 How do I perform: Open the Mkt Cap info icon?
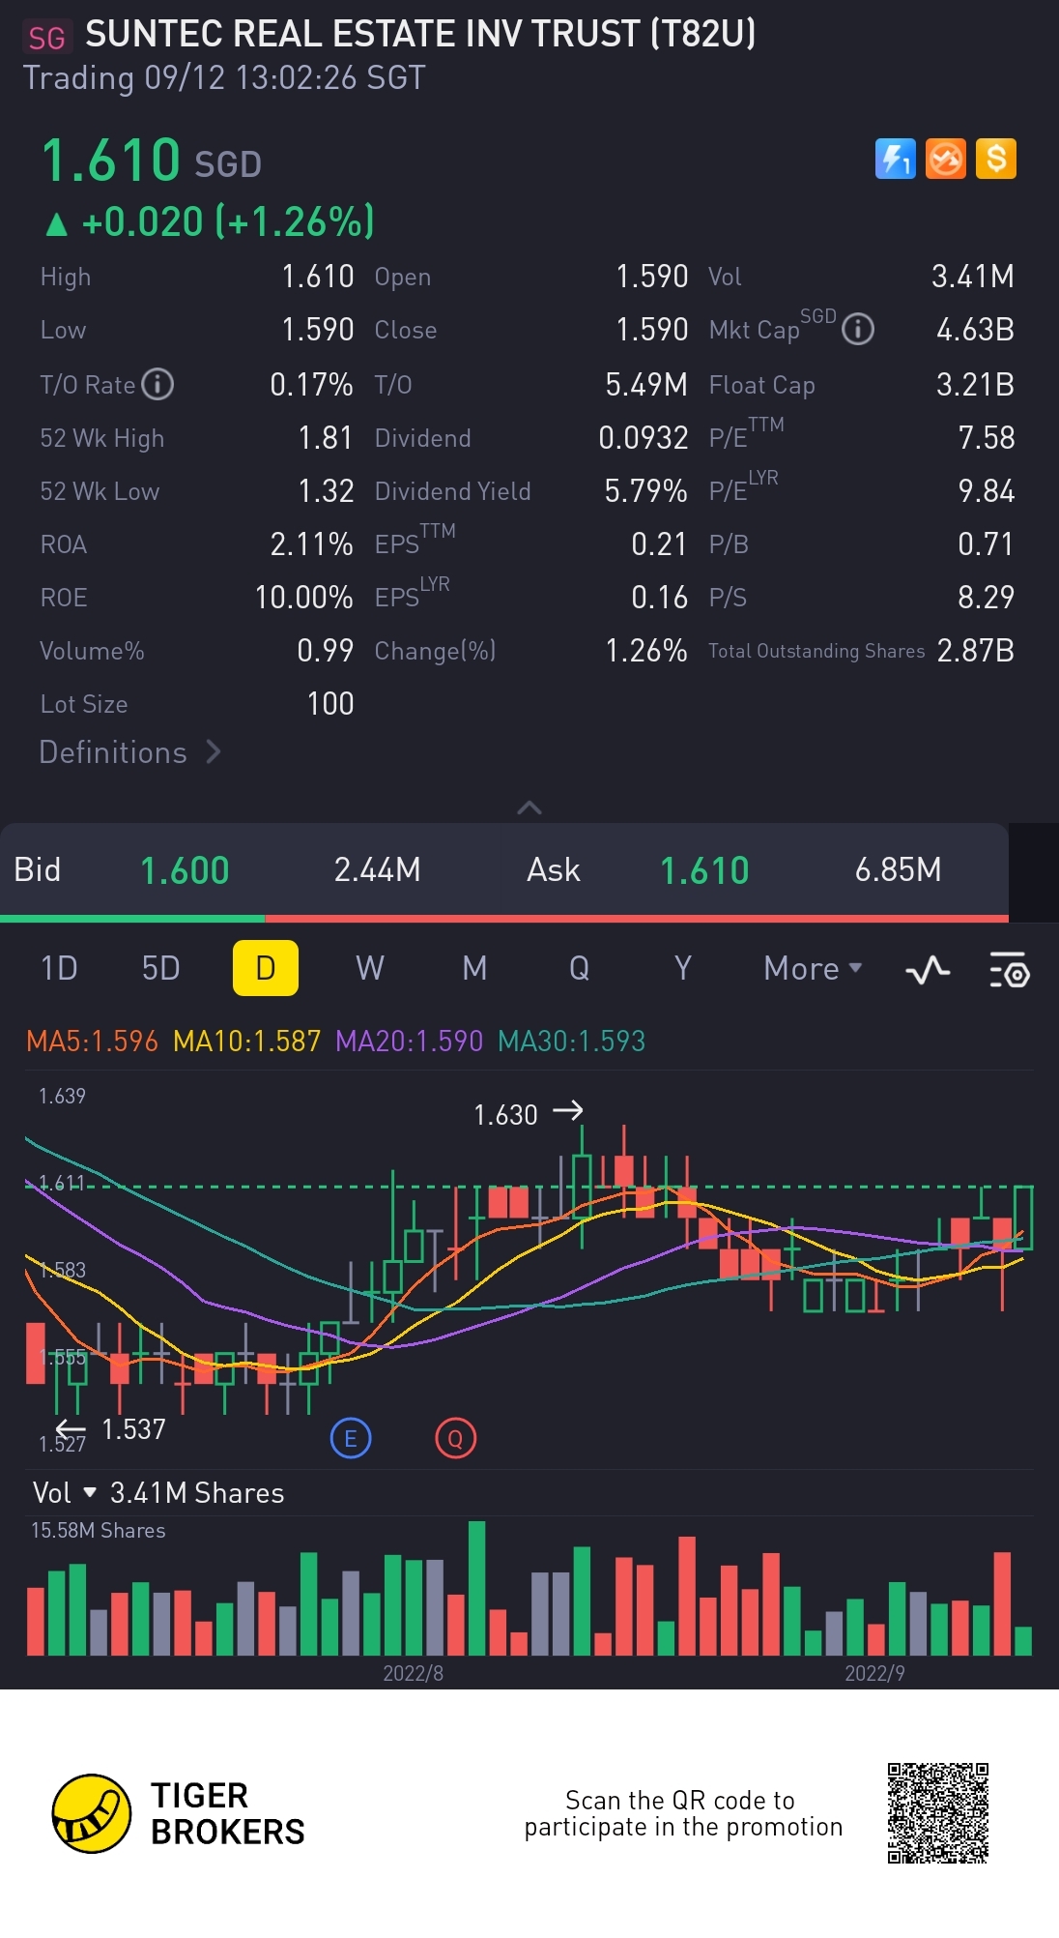pyautogui.click(x=858, y=330)
